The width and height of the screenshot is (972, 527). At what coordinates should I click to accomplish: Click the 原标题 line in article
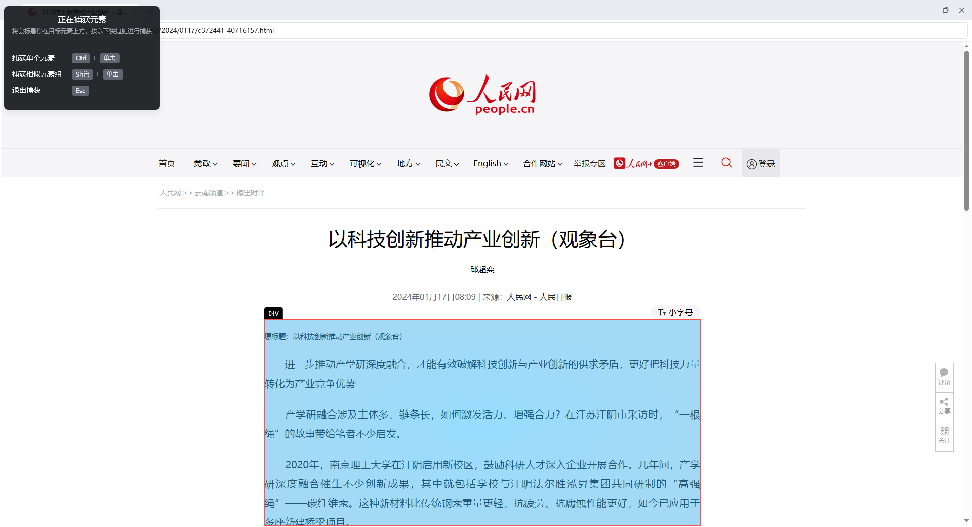334,336
